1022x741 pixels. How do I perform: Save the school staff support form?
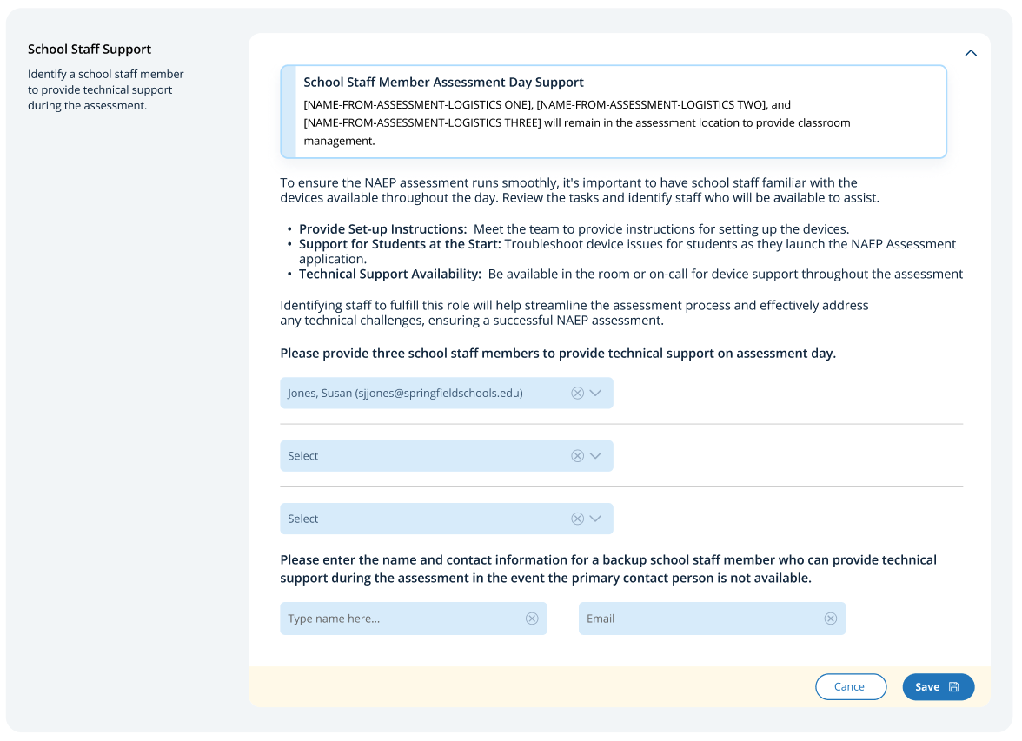(x=938, y=687)
